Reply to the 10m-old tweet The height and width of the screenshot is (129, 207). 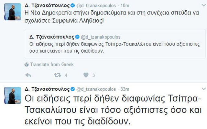pos(28,75)
